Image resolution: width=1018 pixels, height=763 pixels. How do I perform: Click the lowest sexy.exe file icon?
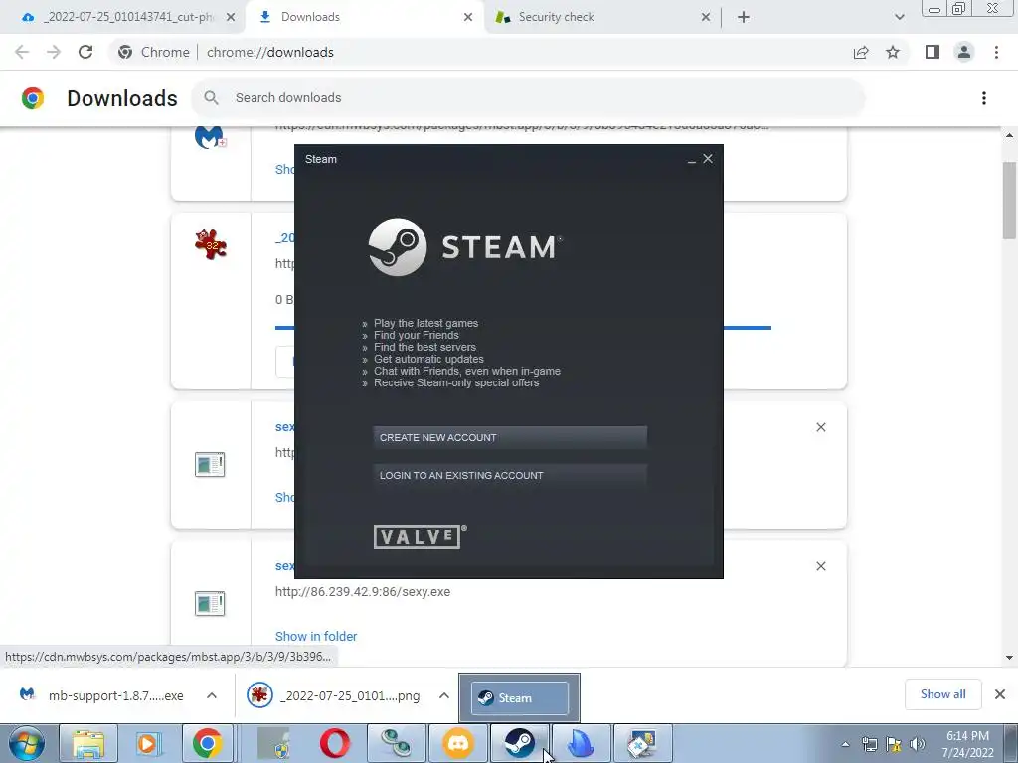[x=210, y=603]
